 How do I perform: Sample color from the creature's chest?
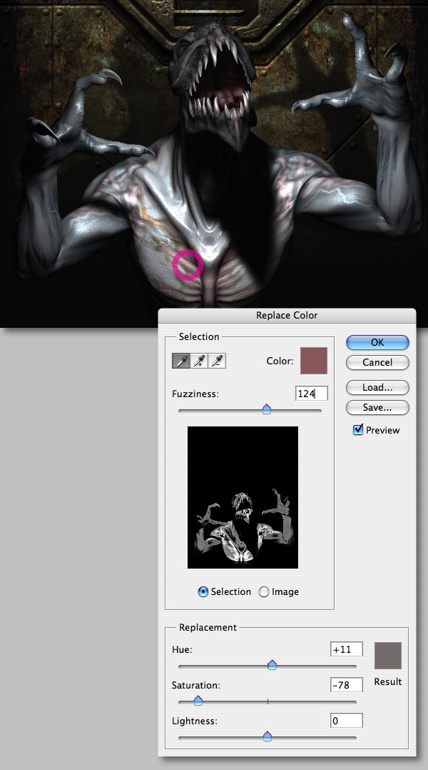click(x=188, y=265)
